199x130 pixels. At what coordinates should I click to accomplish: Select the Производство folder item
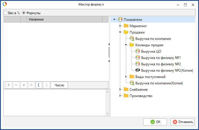[x=141, y=96]
